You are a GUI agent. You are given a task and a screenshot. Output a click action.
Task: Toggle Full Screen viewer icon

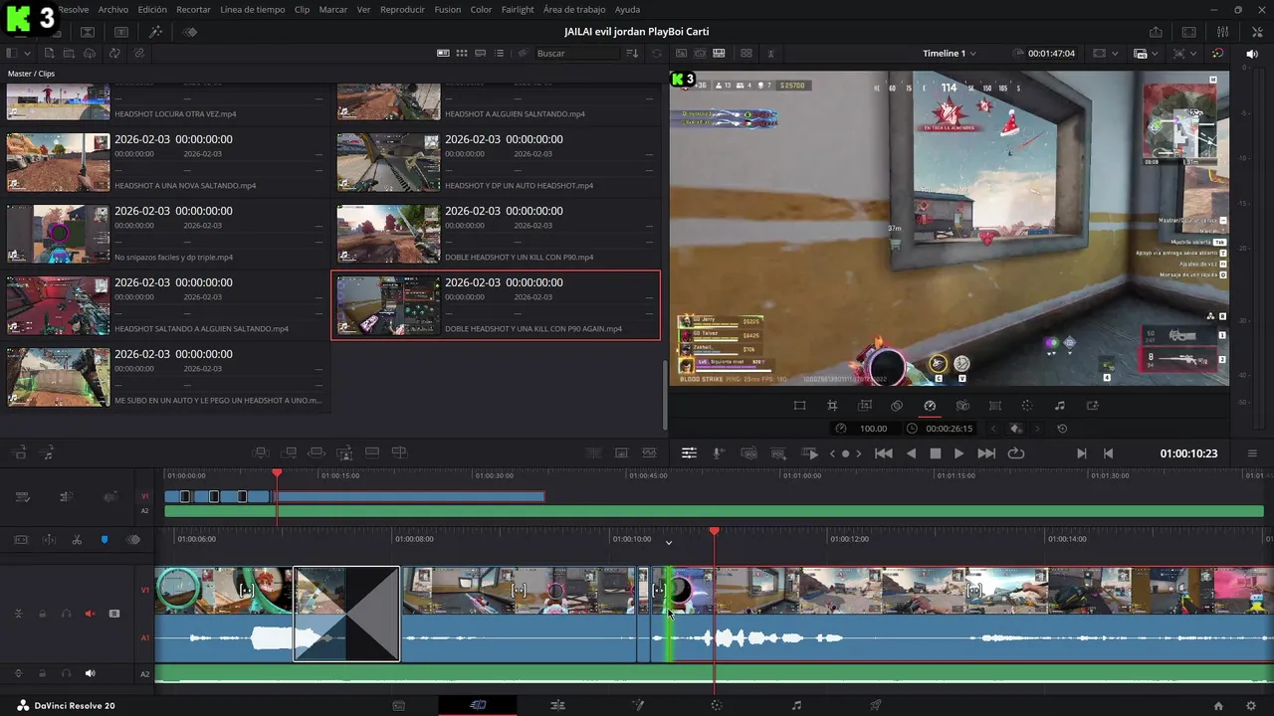1188,32
